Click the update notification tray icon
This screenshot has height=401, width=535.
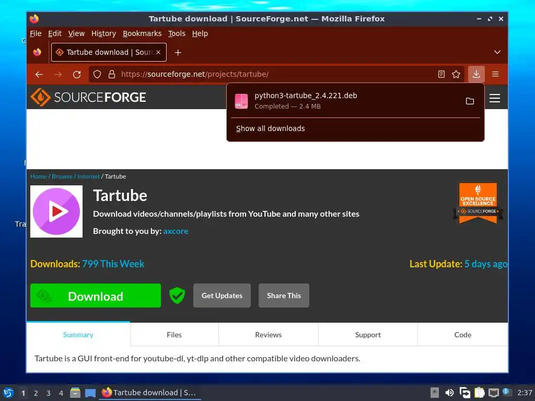507,392
